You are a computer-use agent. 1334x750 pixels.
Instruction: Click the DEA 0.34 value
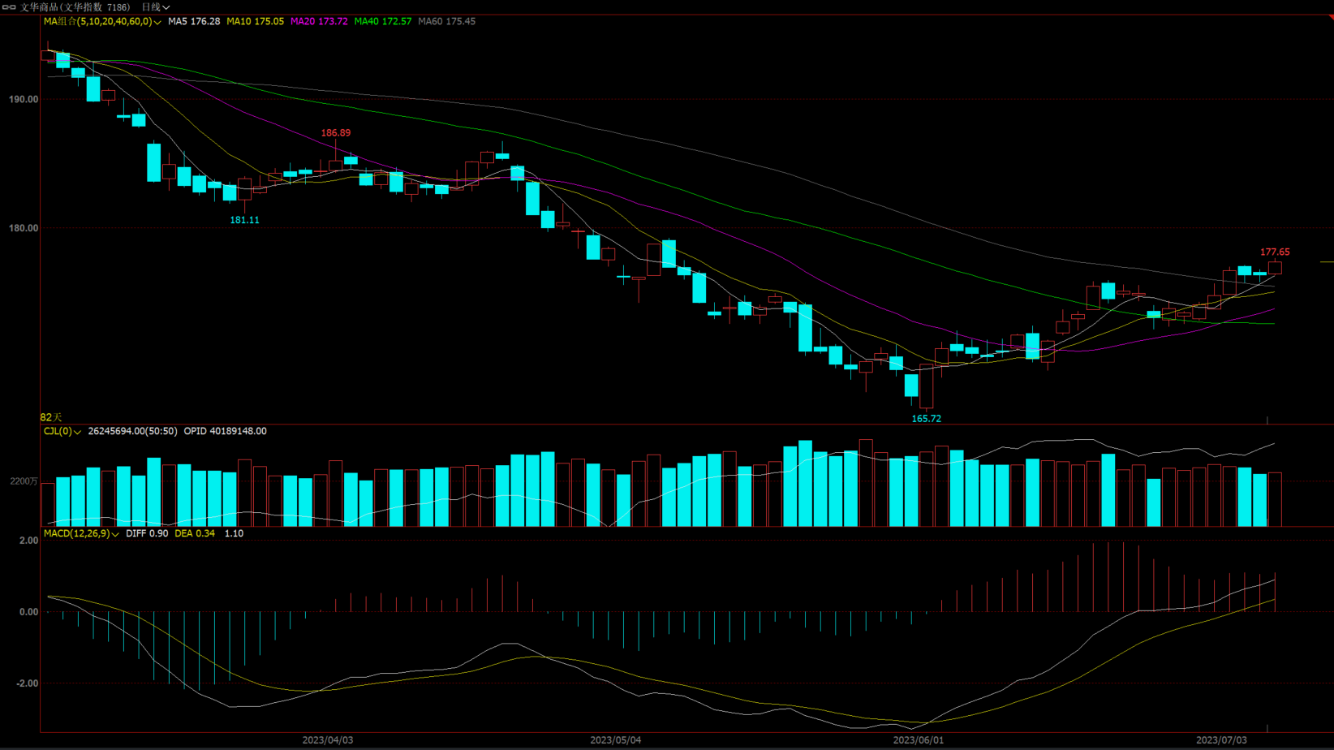point(195,534)
